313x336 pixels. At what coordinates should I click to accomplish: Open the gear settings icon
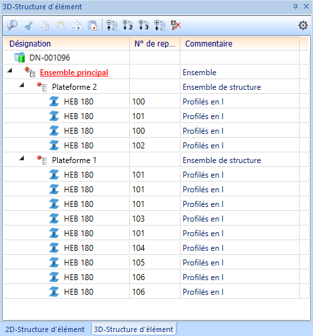pos(303,25)
